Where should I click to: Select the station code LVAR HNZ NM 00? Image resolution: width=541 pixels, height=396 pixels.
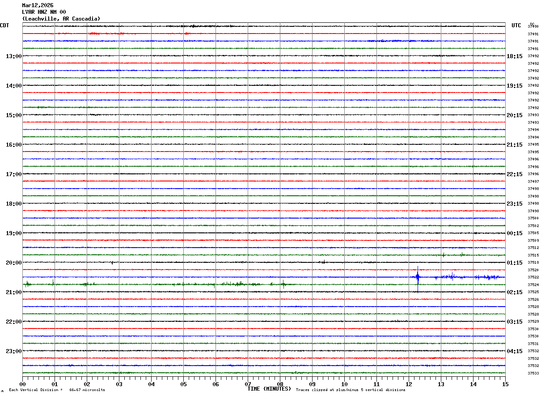(44, 12)
